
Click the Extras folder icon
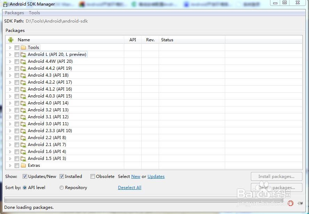[23, 165]
